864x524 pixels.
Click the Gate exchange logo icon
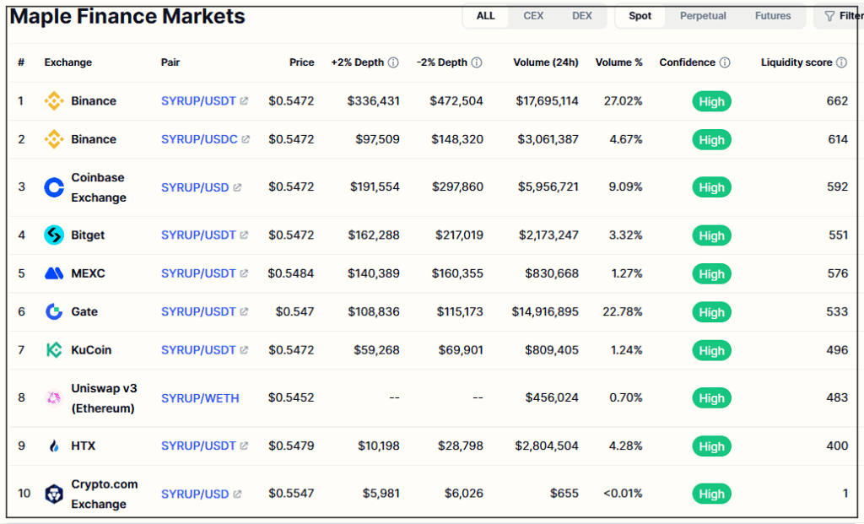(x=54, y=312)
